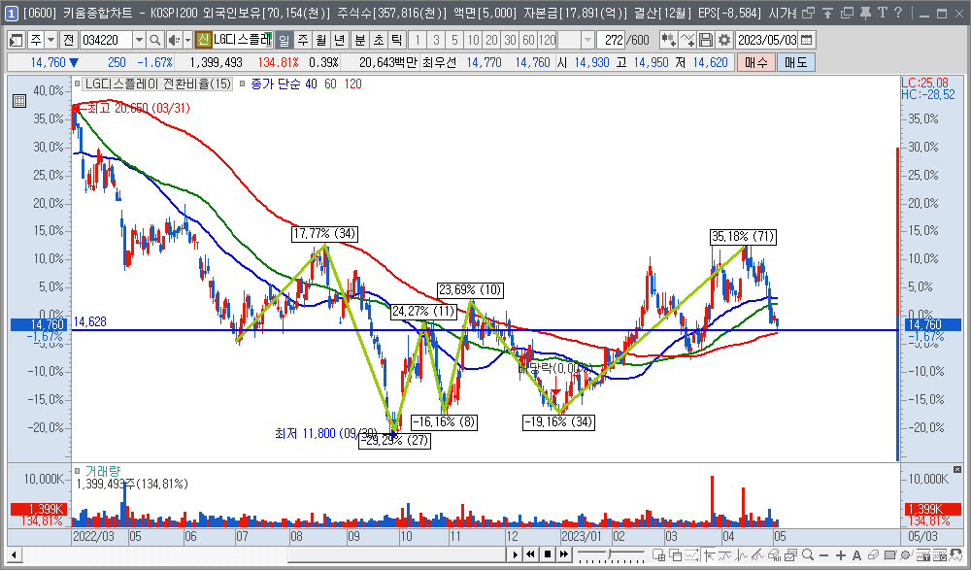The width and height of the screenshot is (971, 570).
Task: Click the green 신 badge icon
Action: [x=203, y=40]
